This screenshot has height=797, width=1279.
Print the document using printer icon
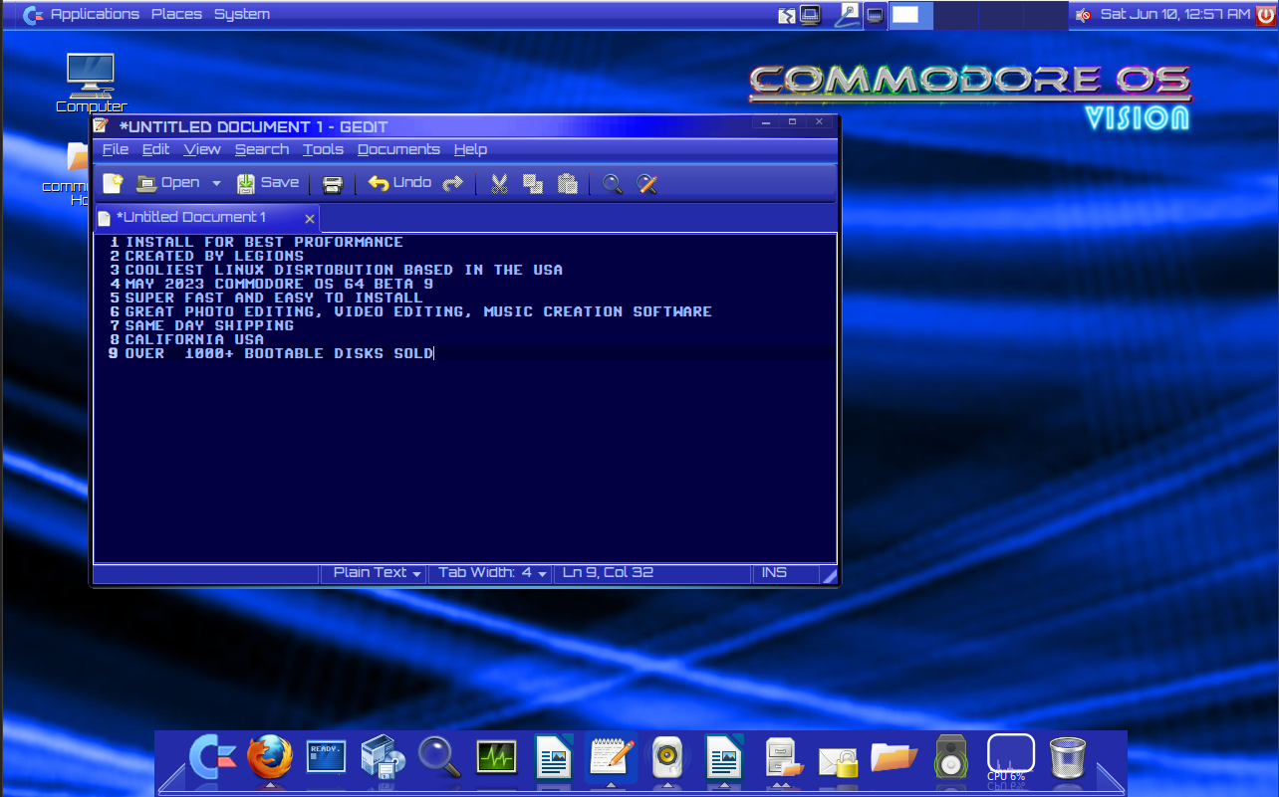click(333, 184)
